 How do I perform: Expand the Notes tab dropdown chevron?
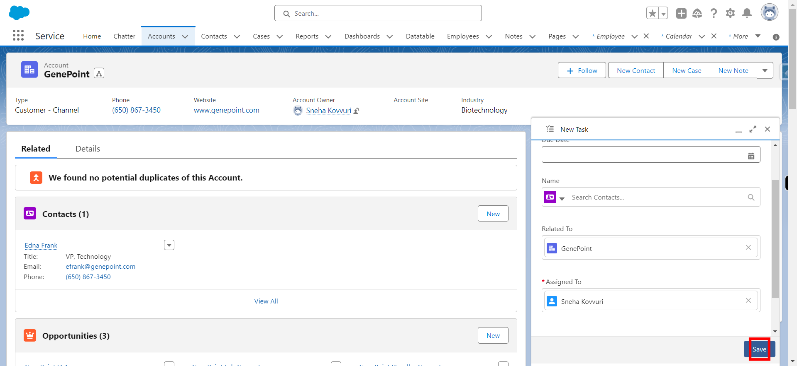click(x=533, y=36)
